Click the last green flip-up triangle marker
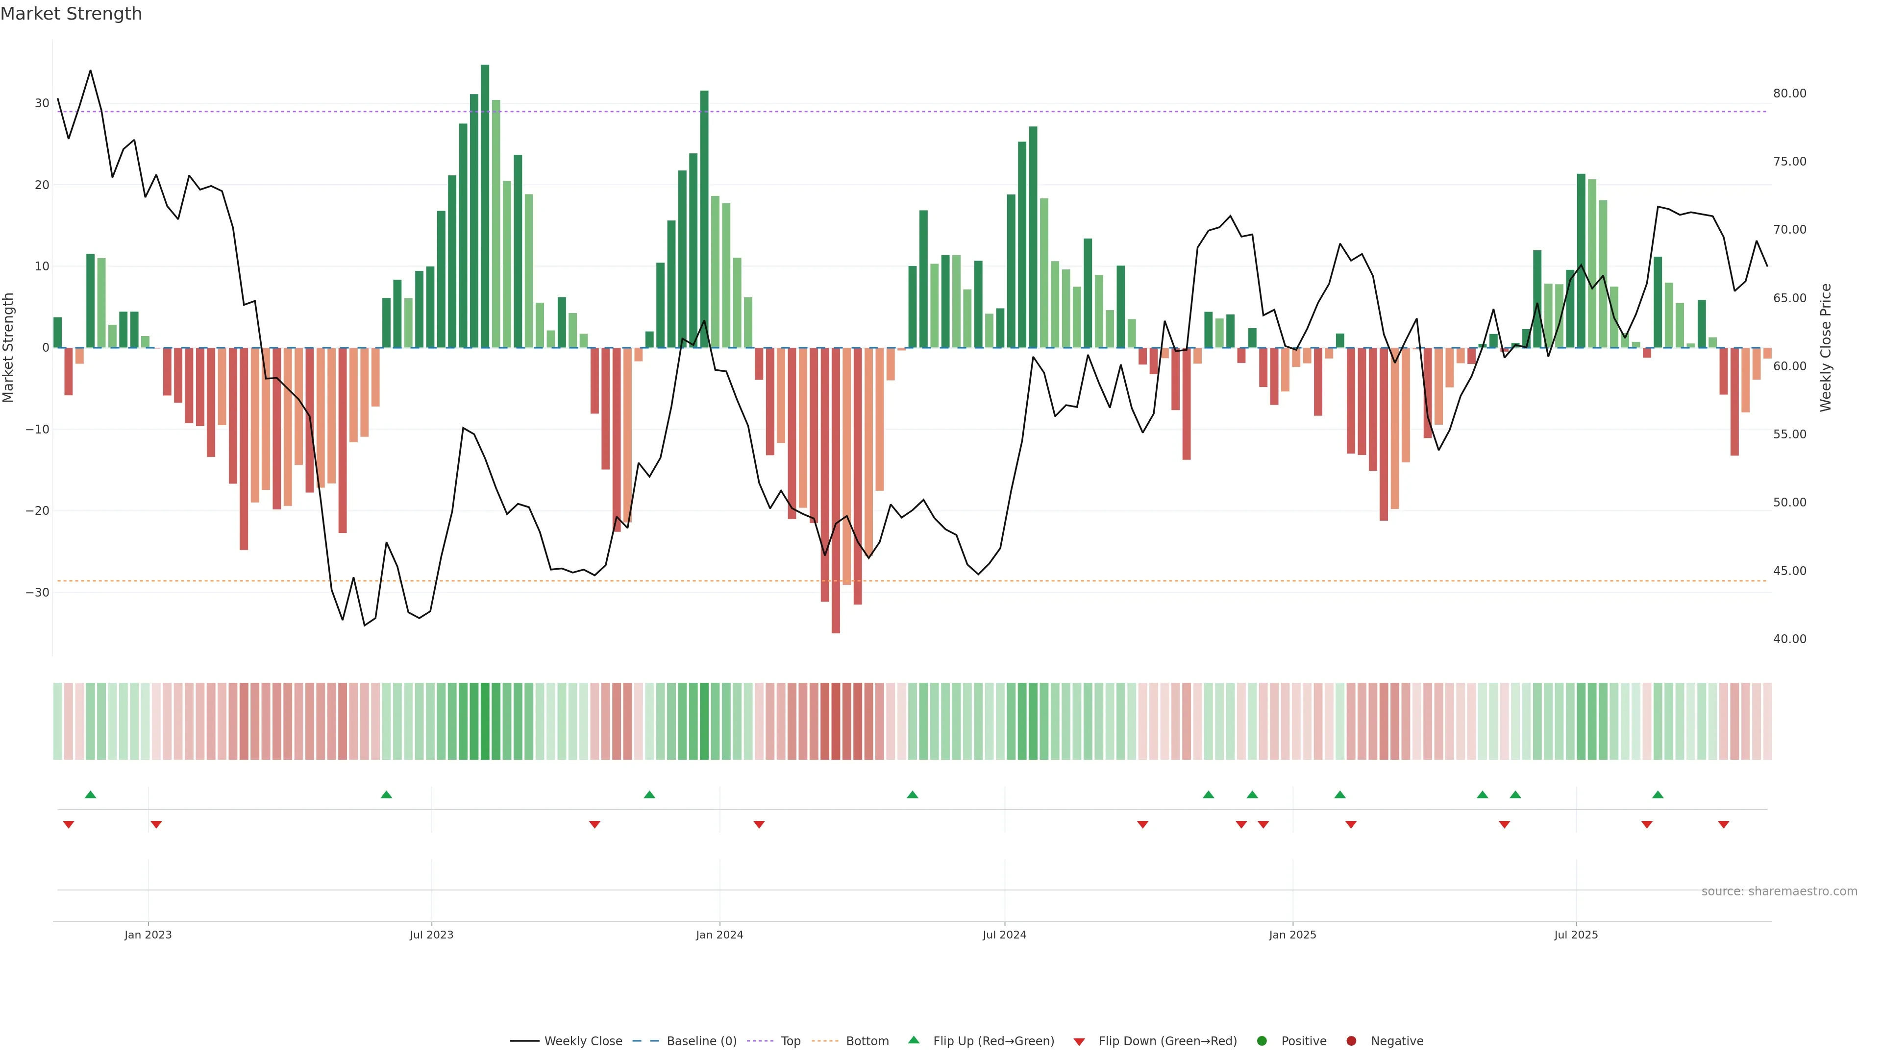1882x1058 pixels. click(x=1658, y=794)
